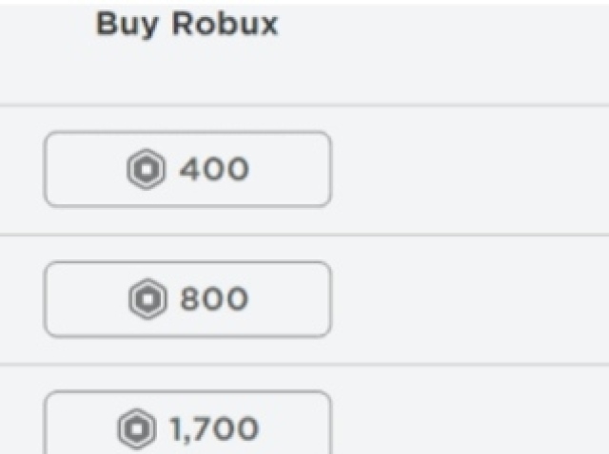Click the divider line between 400 and 800 rows
The image size is (609, 454).
[304, 235]
